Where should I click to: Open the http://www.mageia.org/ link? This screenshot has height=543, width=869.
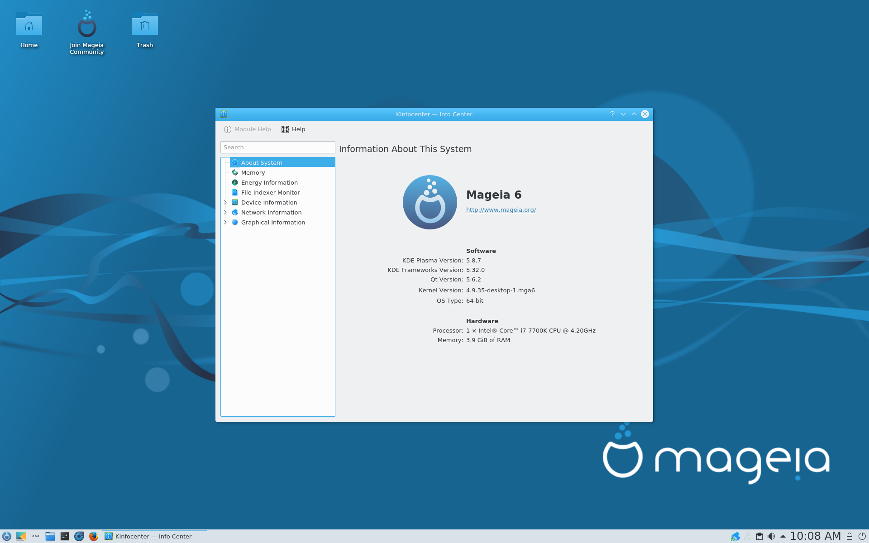(x=501, y=210)
